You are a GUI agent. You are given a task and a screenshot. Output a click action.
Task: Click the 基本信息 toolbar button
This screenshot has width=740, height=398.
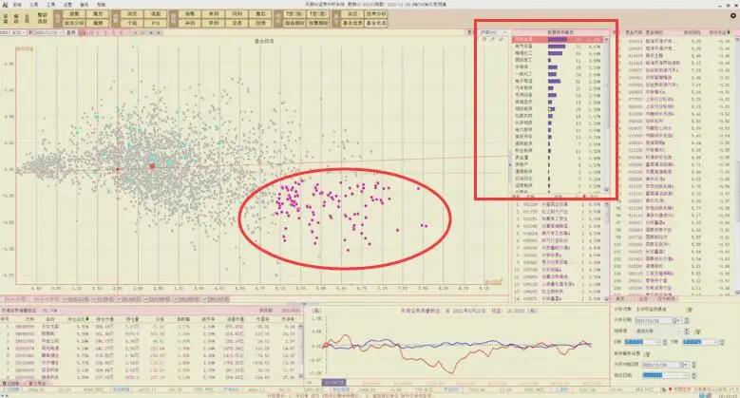[352, 23]
